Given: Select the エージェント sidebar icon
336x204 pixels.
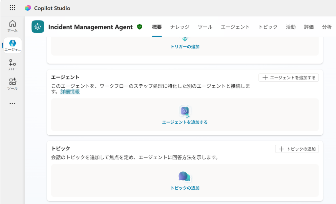Looking at the screenshot, I should click(12, 45).
